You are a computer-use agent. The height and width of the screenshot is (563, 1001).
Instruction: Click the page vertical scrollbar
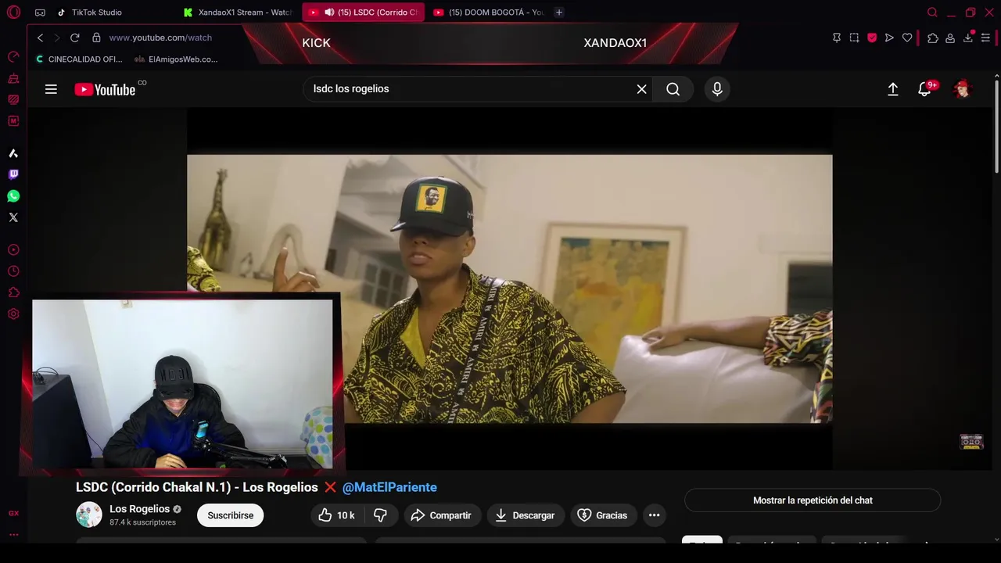[996, 125]
